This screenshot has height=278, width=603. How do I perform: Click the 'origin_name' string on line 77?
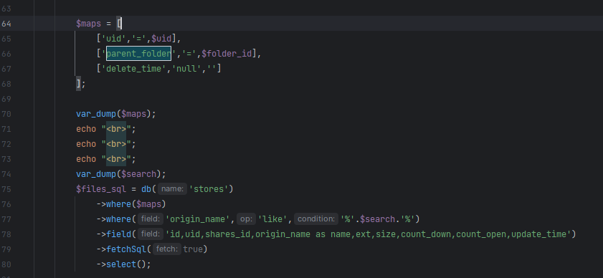pos(198,219)
